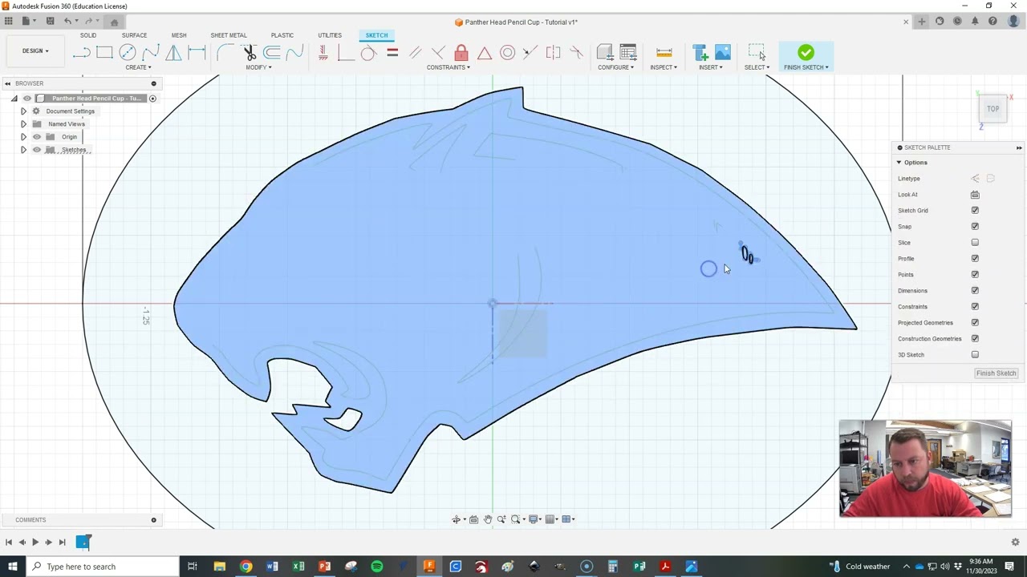1027x577 pixels.
Task: Click the timeline Play button
Action: pyautogui.click(x=35, y=543)
